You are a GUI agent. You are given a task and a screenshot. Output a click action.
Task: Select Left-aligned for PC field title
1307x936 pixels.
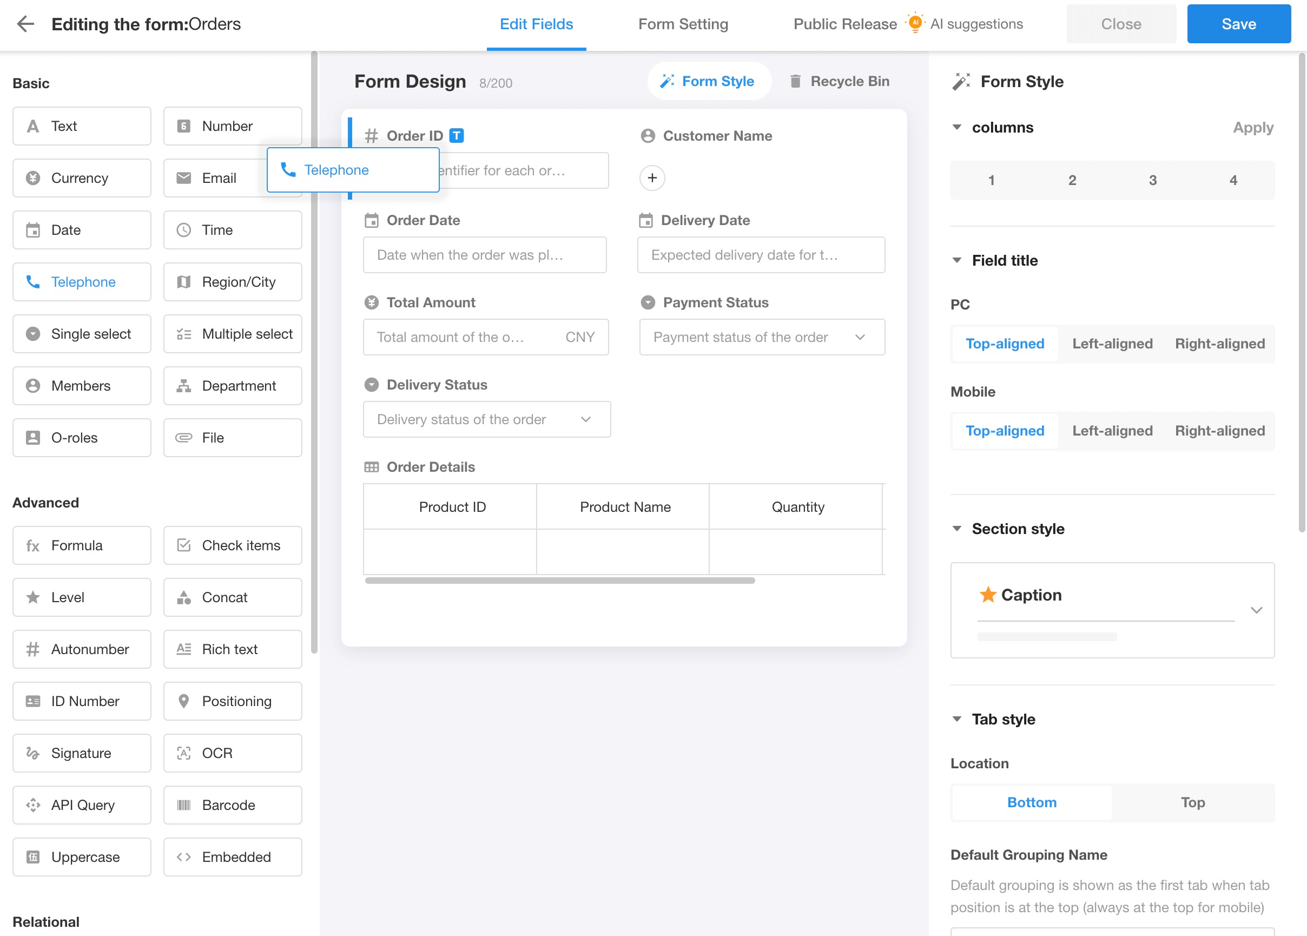(x=1112, y=344)
